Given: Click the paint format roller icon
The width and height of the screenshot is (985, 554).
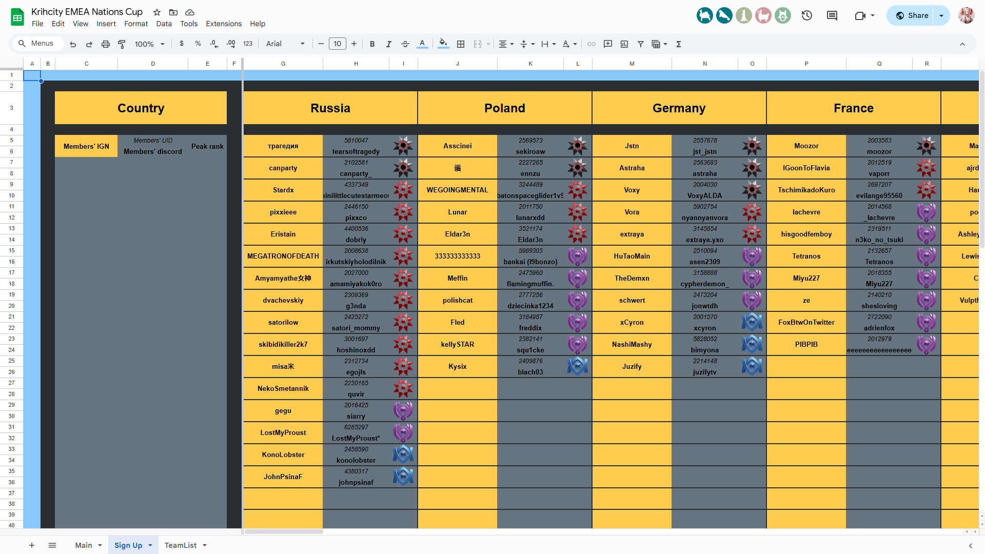Looking at the screenshot, I should [122, 44].
